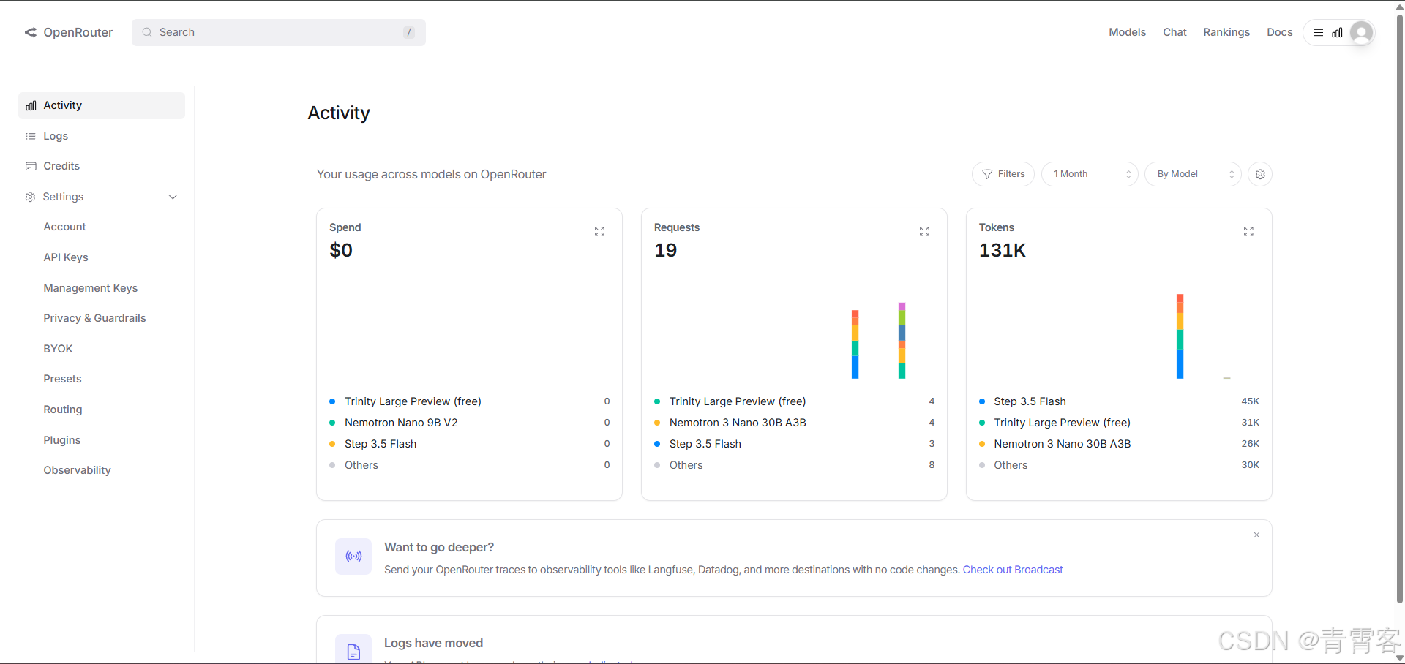Open Routing settings

[x=63, y=410]
